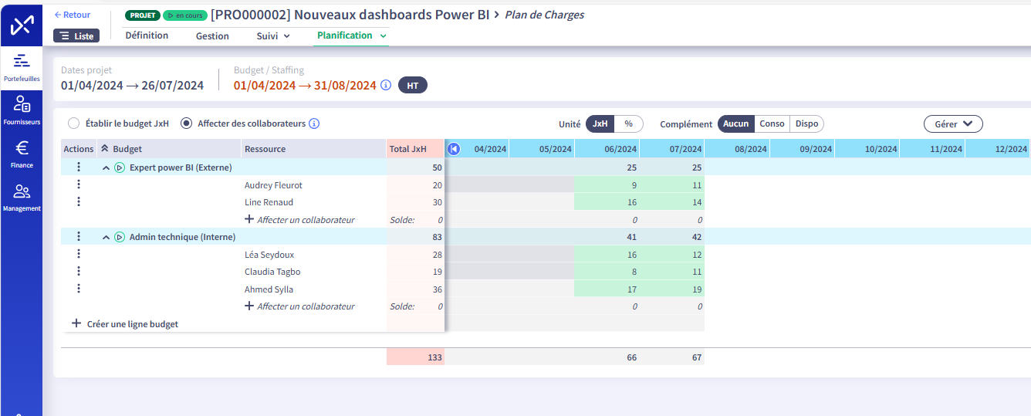The height and width of the screenshot is (416, 1031).
Task: Toggle the HT pill button
Action: pos(413,86)
